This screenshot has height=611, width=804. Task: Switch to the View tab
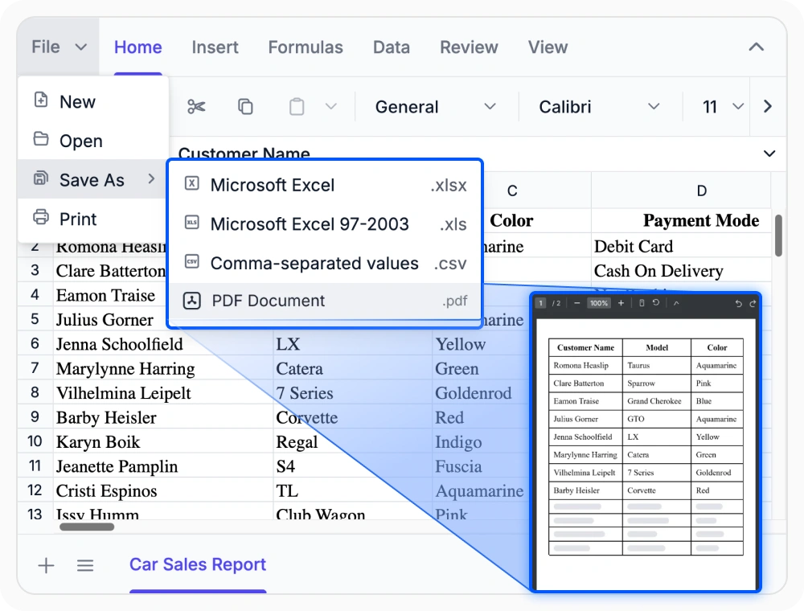click(x=548, y=47)
